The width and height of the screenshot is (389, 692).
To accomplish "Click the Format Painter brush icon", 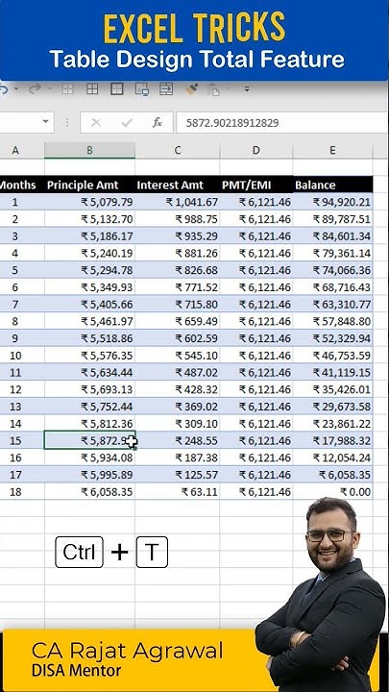I will click(x=191, y=89).
